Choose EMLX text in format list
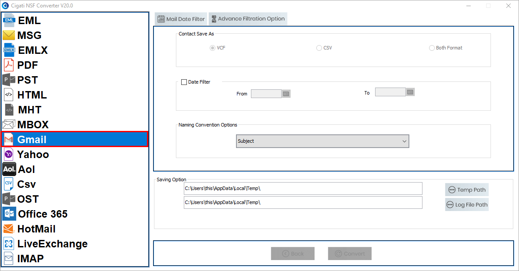The height and width of the screenshot is (271, 519). (33, 50)
